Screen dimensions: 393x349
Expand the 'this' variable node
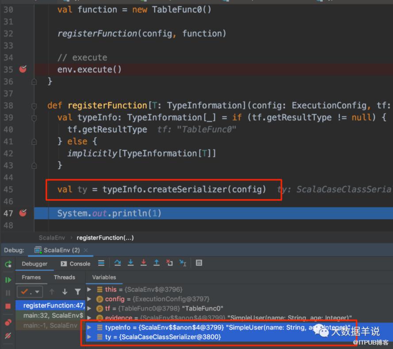point(89,290)
